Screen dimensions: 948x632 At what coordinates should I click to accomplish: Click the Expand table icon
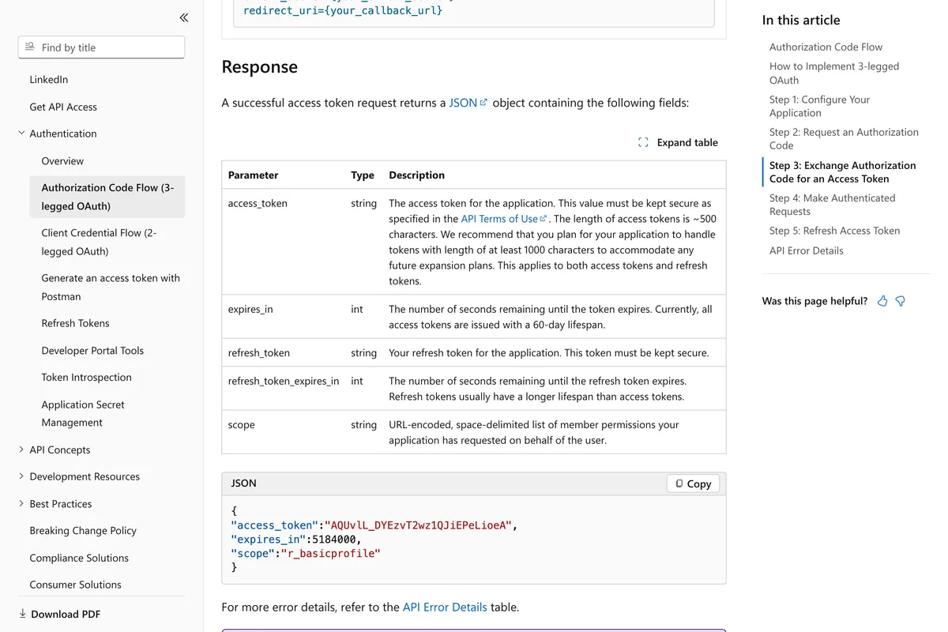click(643, 143)
